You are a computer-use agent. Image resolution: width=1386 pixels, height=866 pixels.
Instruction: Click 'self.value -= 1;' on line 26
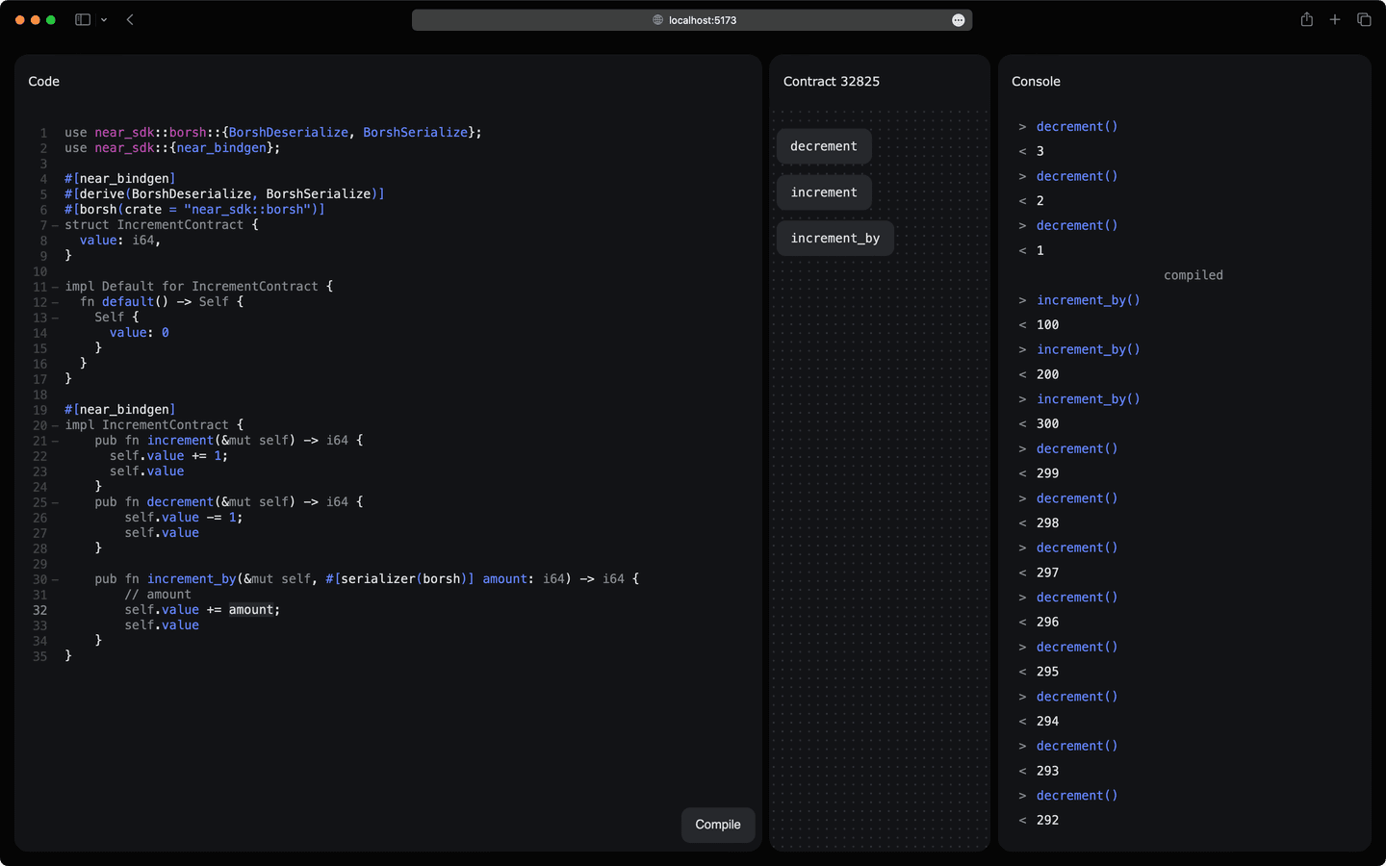(184, 518)
